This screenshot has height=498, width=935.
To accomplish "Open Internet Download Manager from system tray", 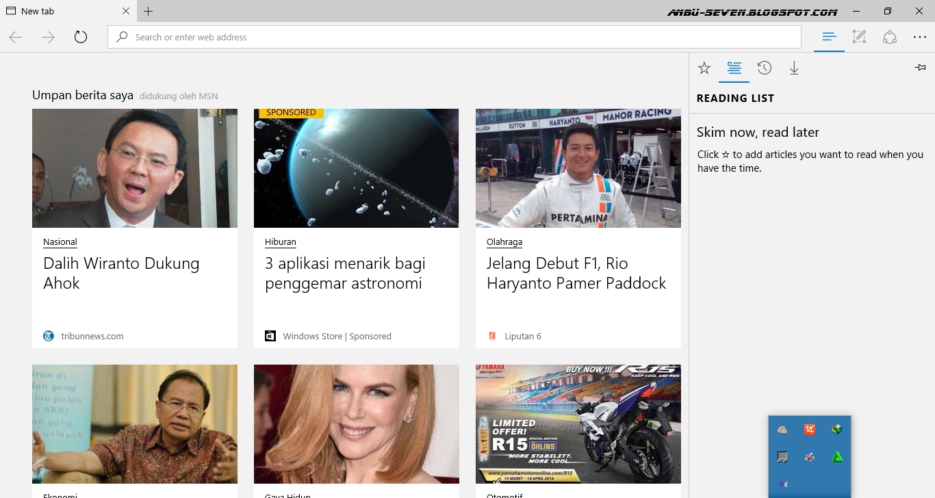I will coord(836,429).
